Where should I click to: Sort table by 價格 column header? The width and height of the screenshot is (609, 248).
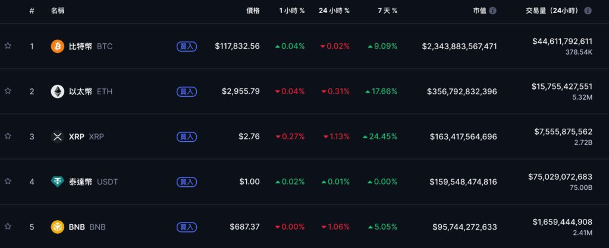coord(253,11)
